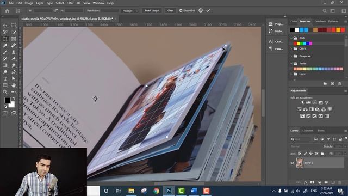Screen dimensions: 348x196
Task: Switch to the Channels tab
Action: [308, 131]
